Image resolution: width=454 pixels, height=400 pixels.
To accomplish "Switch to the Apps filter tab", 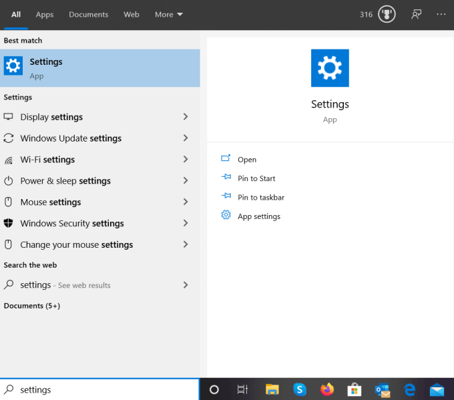I will click(x=45, y=14).
